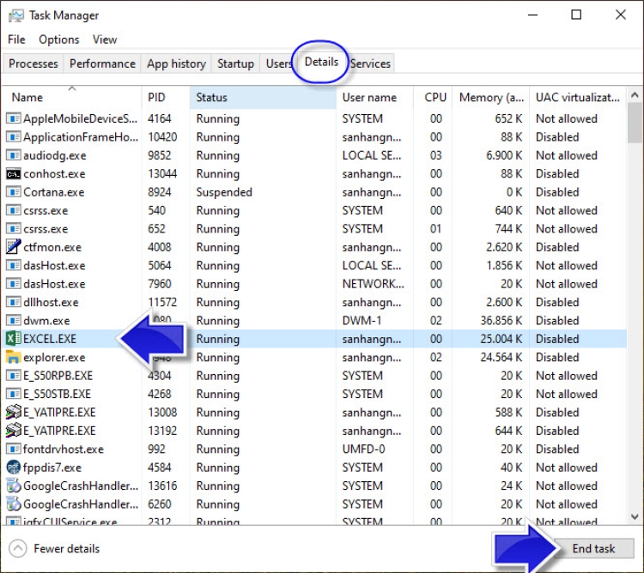Viewport: 644px width, 573px height.
Task: Sort by Memory column header
Action: click(x=491, y=98)
